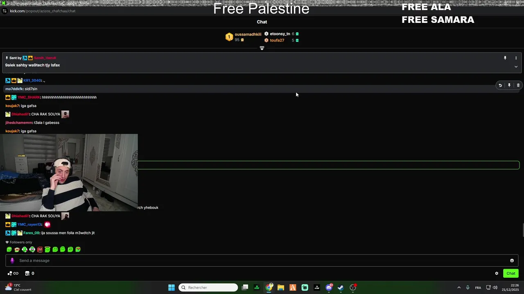Screen dimensions: 524x294
Task: Open the emoji picker in the message box
Action: pos(512,261)
